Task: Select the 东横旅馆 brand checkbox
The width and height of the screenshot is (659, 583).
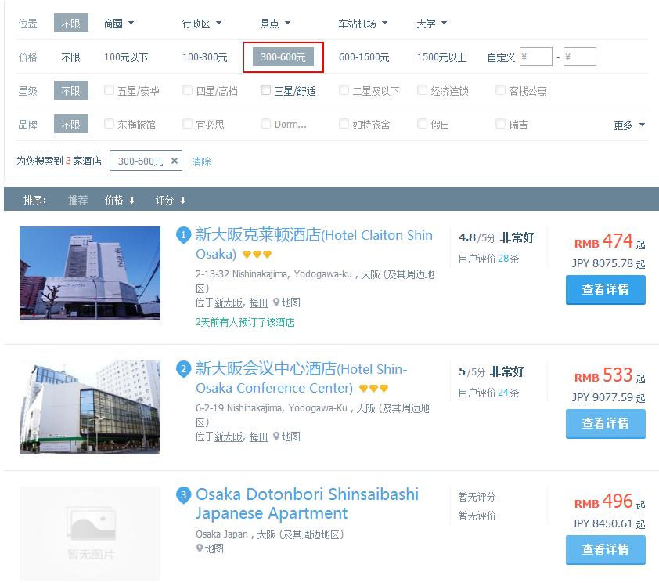Action: [x=108, y=124]
